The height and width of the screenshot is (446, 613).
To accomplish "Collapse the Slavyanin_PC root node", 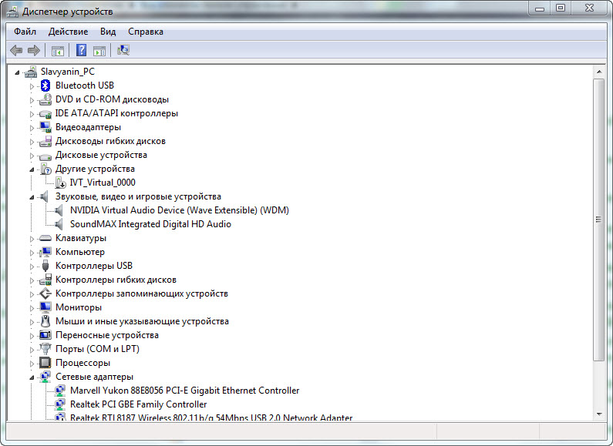I will [x=17, y=72].
